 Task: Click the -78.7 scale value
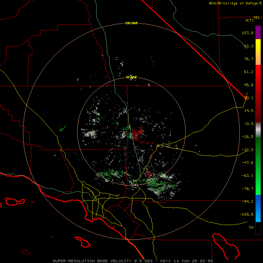[x=248, y=189]
